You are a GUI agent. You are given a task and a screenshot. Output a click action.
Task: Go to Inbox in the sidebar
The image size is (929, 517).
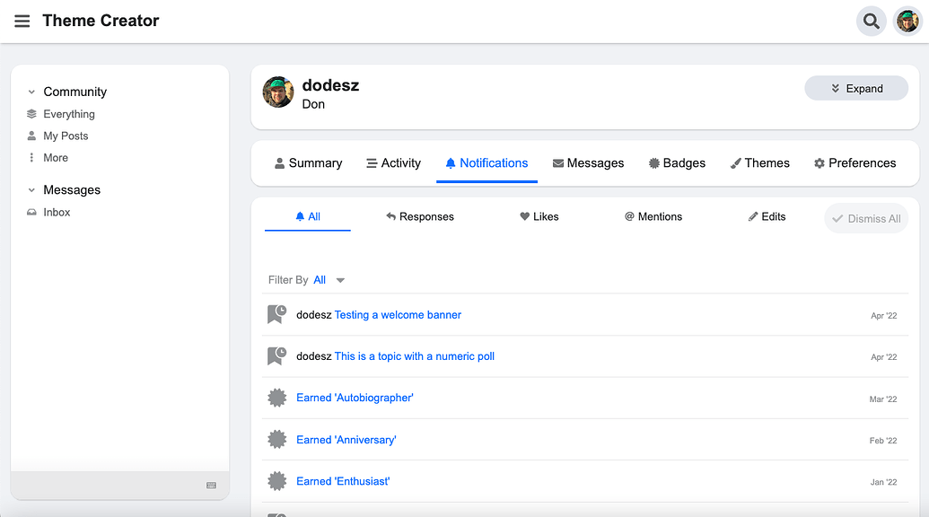click(57, 213)
